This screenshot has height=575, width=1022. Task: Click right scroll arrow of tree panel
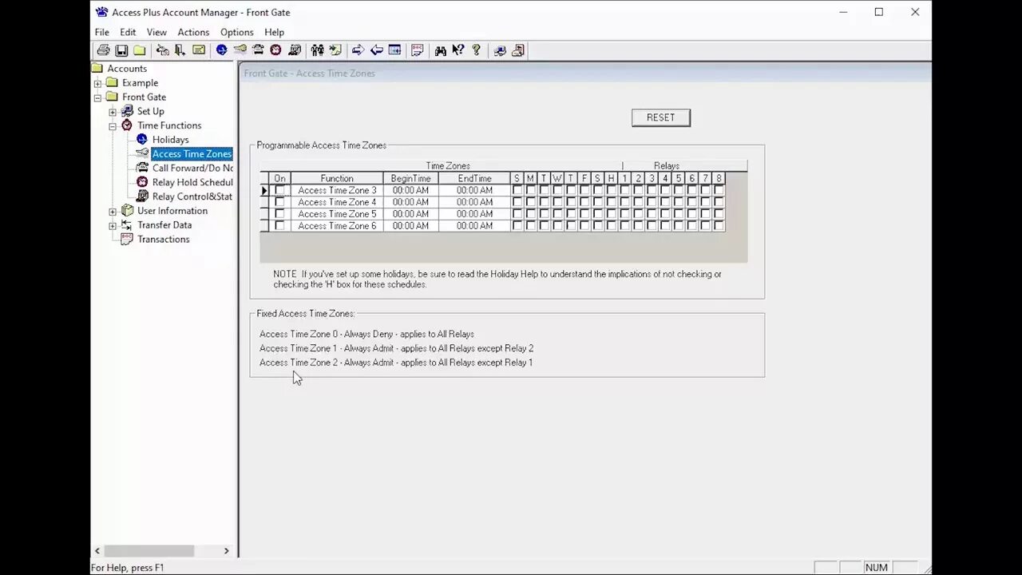coord(226,551)
